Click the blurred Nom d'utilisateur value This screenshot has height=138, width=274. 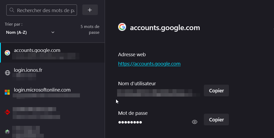pyautogui.click(x=158, y=93)
